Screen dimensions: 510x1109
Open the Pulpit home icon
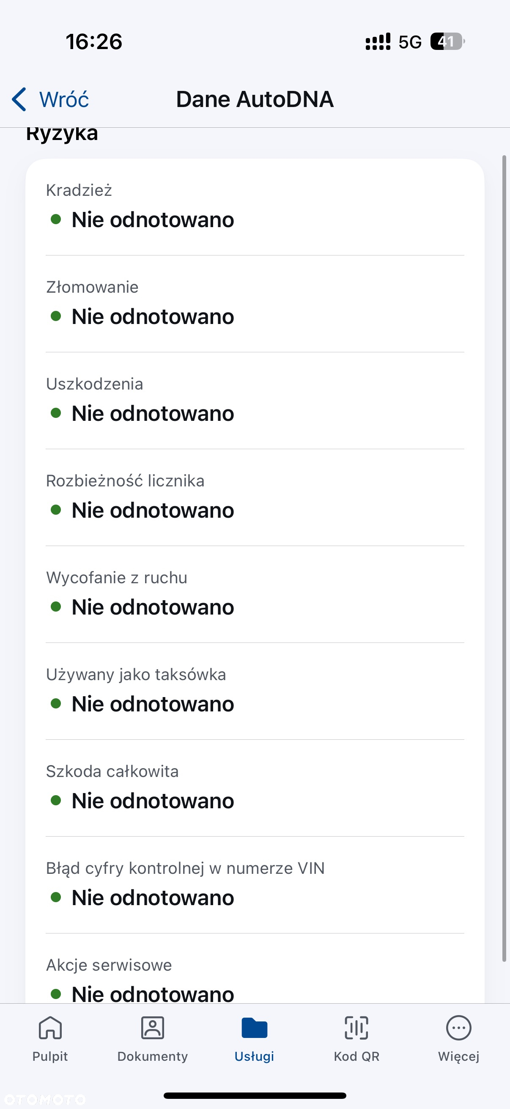[50, 1028]
